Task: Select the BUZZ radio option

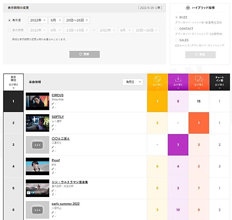Action: click(x=176, y=17)
